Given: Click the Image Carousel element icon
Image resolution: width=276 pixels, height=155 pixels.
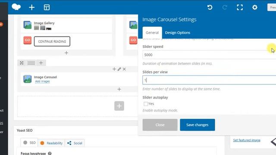Looking at the screenshot, I should pyautogui.click(x=28, y=79).
